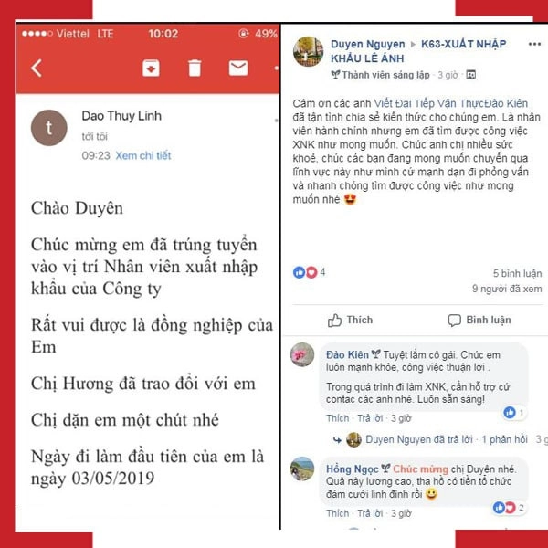Viewport: 548px width, 548px height.
Task: Open the Duyen Nguyen profile name
Action: coord(368,44)
